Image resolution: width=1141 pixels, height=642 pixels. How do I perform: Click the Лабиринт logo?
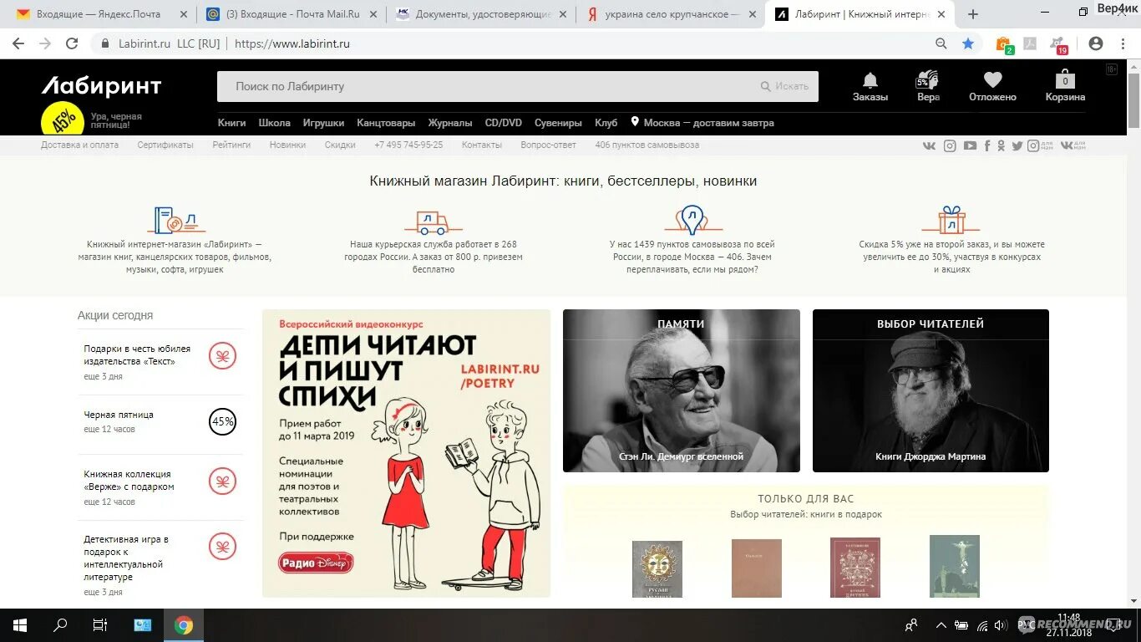tap(101, 86)
